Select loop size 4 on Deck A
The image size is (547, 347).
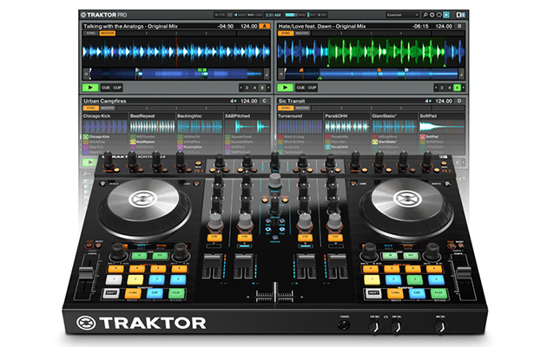coord(252,88)
